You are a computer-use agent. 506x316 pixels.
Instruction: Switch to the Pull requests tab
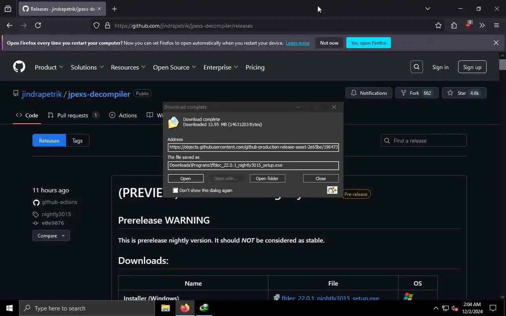pyautogui.click(x=73, y=115)
